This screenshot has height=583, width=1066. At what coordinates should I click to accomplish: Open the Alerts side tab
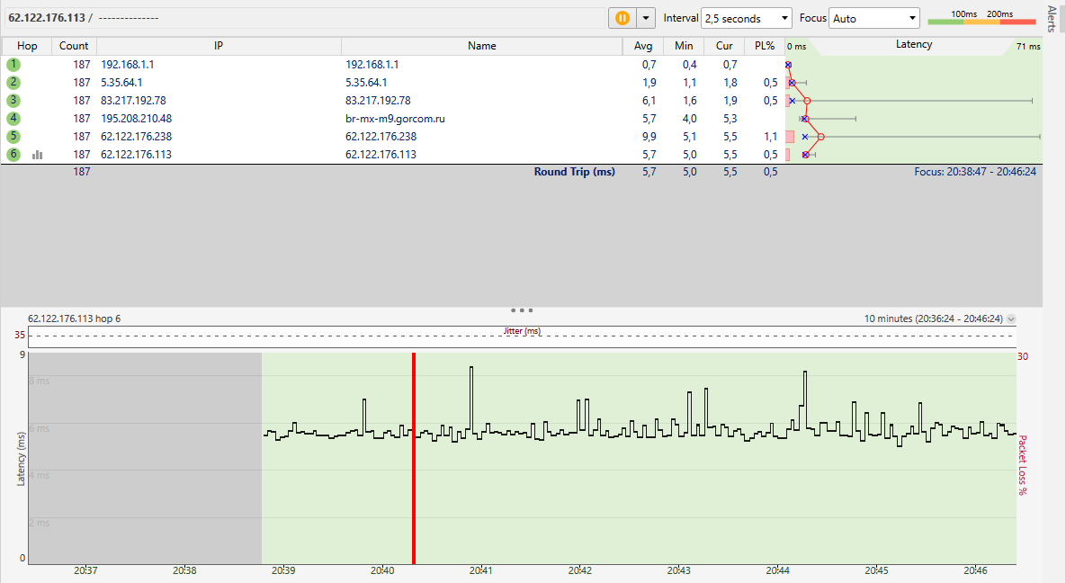click(x=1053, y=18)
